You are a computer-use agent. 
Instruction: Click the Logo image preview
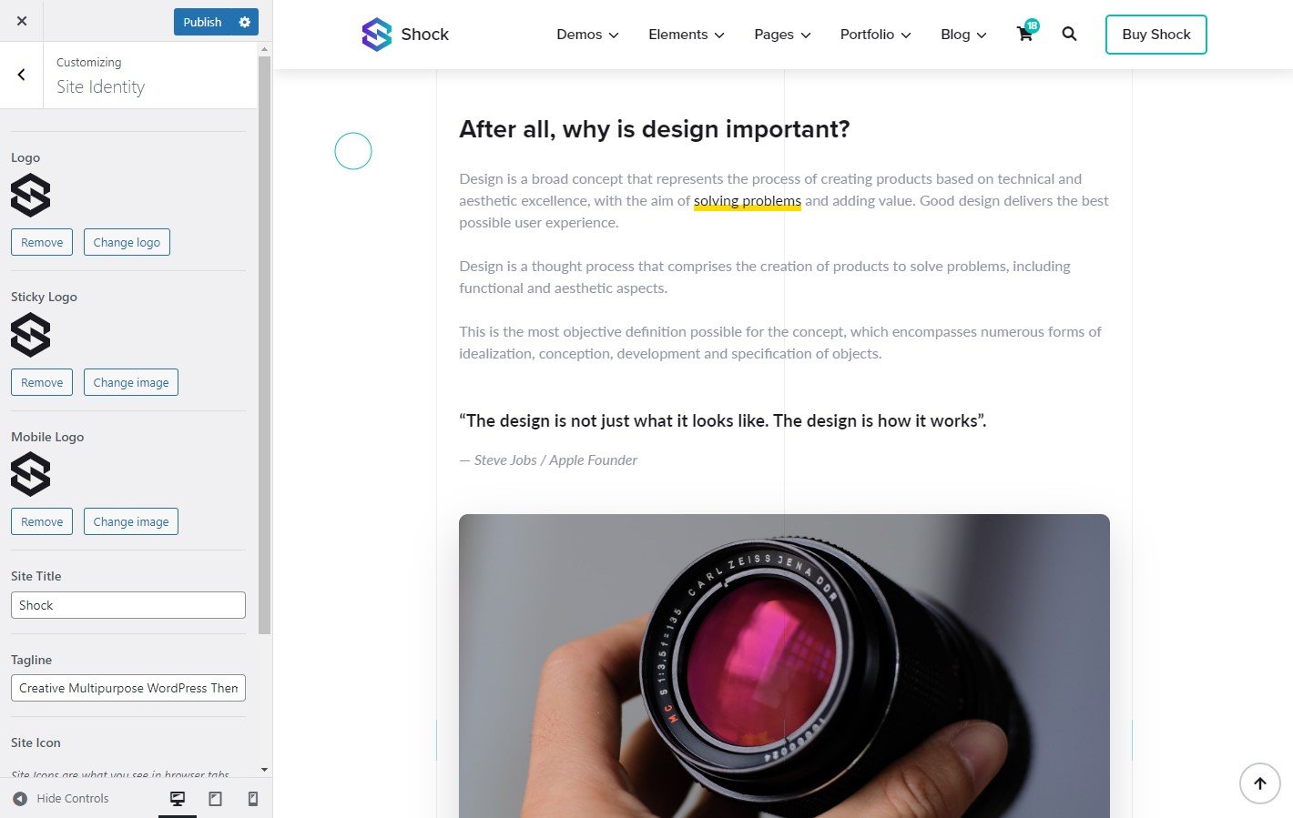pos(31,196)
